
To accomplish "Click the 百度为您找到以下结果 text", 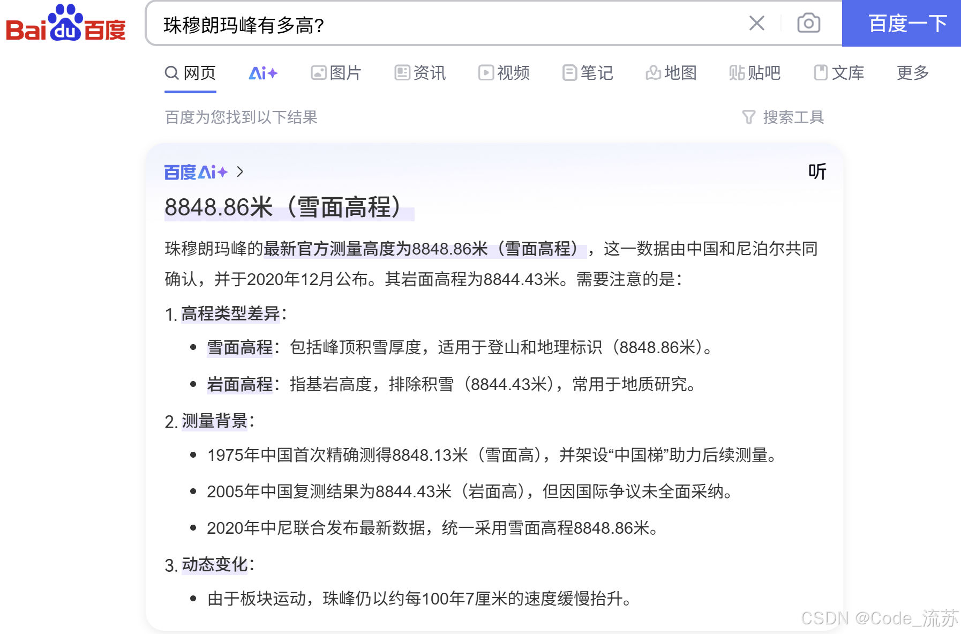I will click(x=241, y=117).
